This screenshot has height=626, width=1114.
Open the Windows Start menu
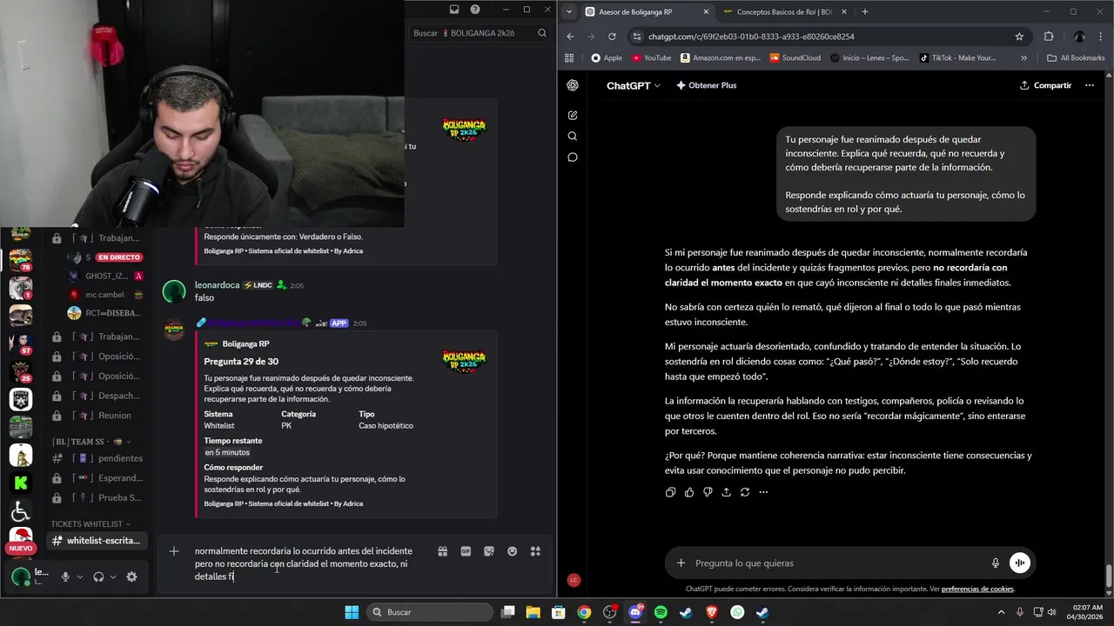pos(352,612)
